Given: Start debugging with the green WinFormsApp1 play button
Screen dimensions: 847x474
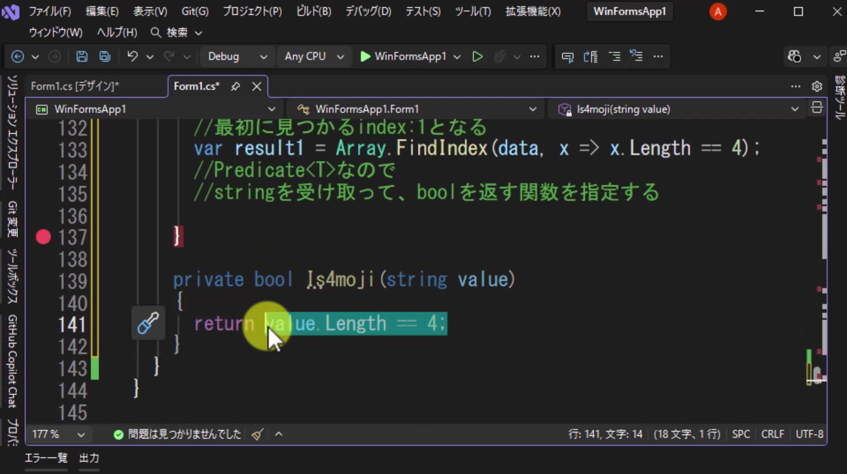Looking at the screenshot, I should pos(403,56).
